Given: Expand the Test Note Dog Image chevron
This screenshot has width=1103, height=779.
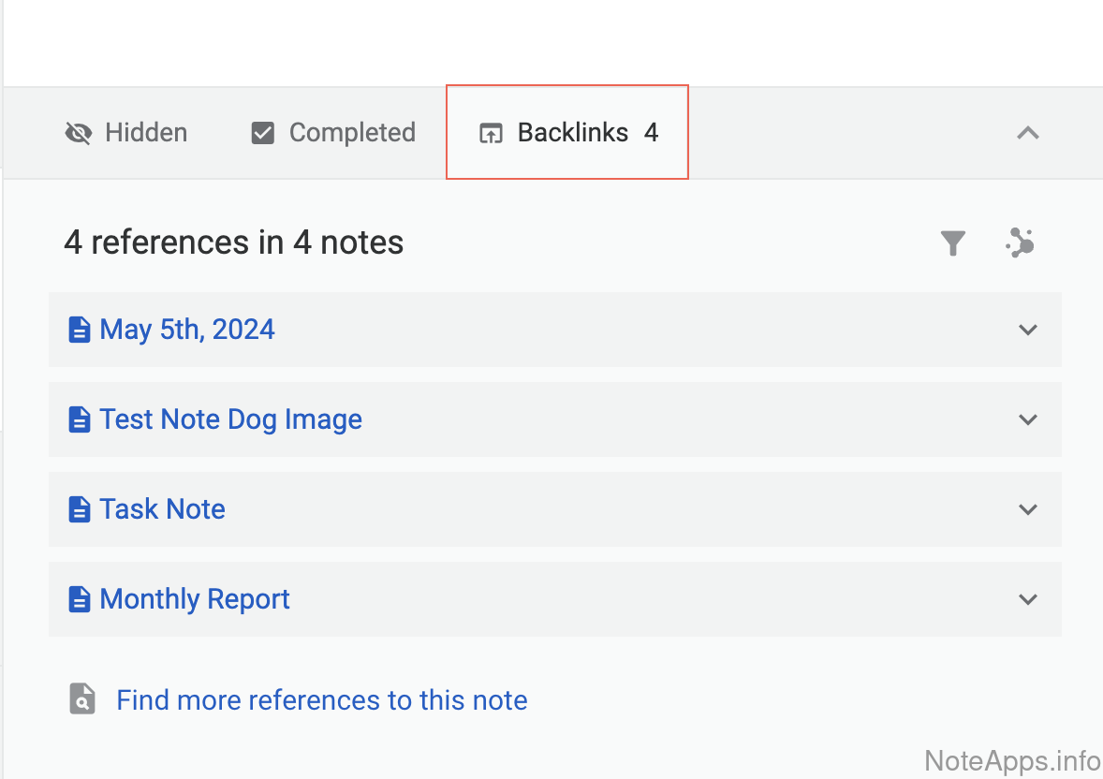Looking at the screenshot, I should pos(1028,419).
